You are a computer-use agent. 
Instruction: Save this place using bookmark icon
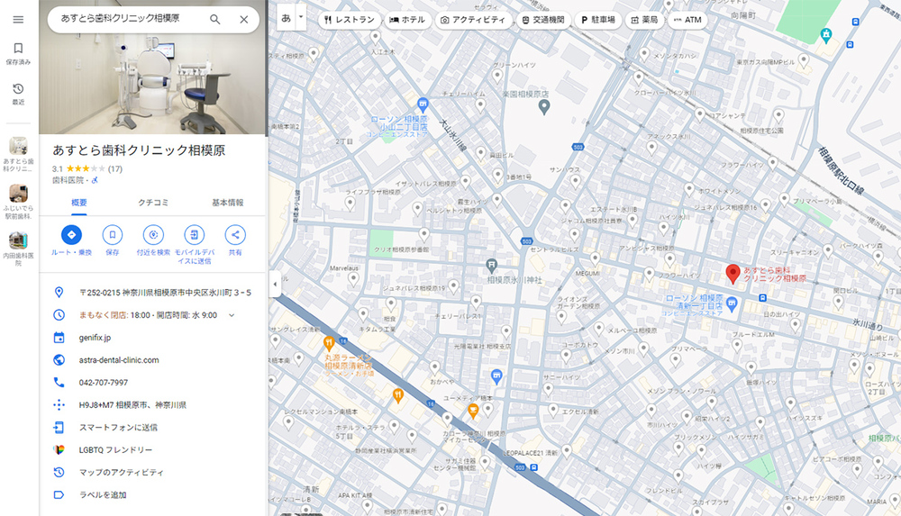click(x=112, y=235)
